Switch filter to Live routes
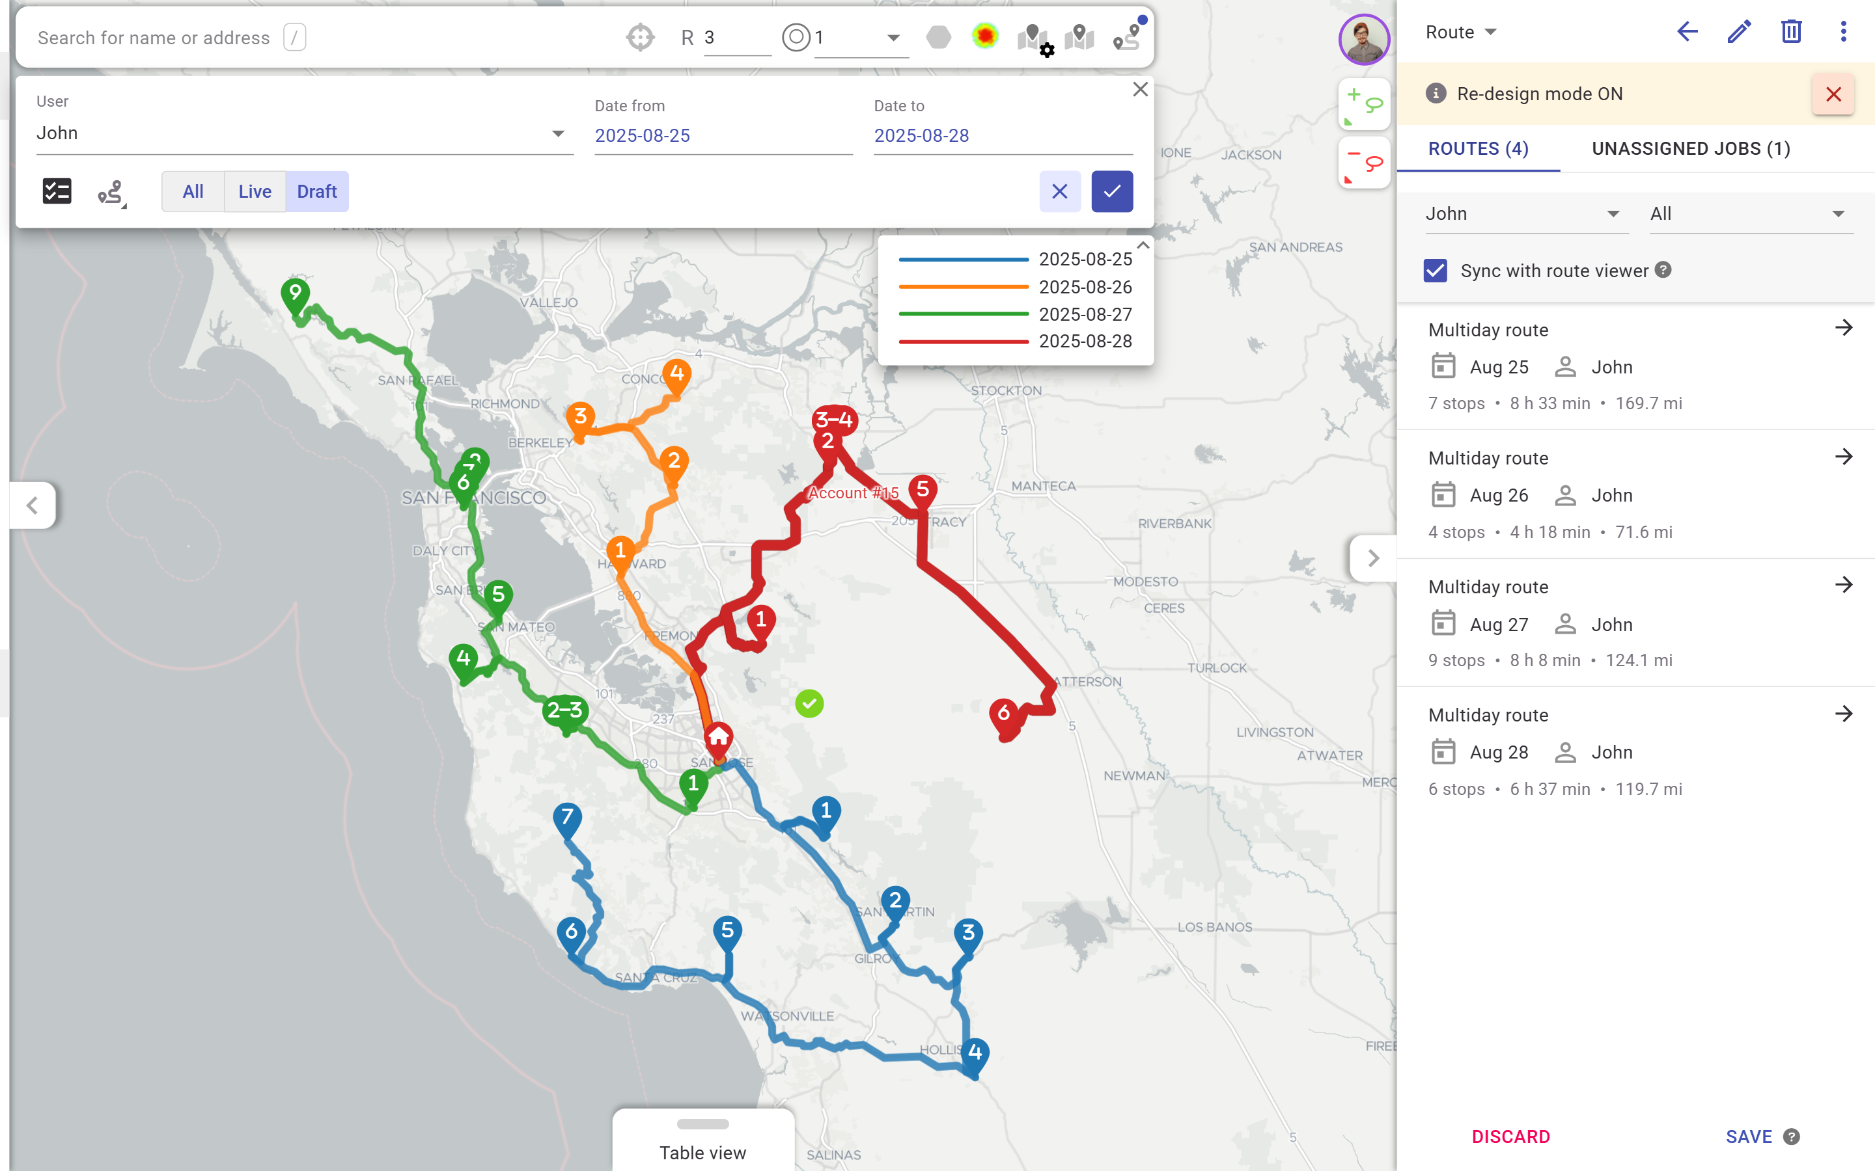This screenshot has width=1875, height=1171. coord(254,191)
